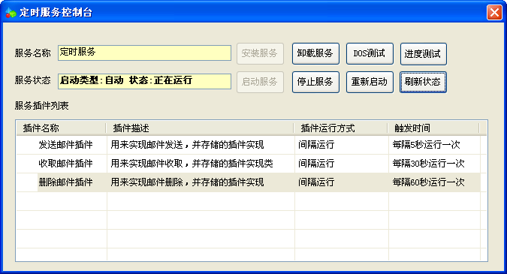Select the 收取邮件插件 row
This screenshot has height=274, width=507.
(x=249, y=164)
